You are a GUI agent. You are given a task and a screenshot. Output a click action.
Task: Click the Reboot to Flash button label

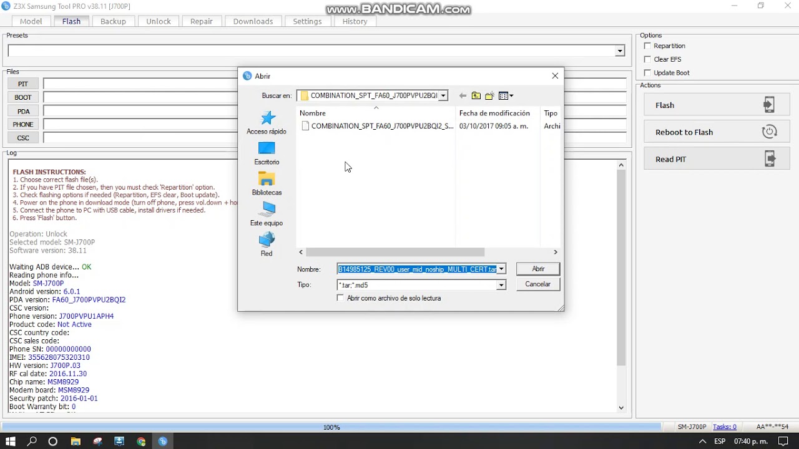[684, 132]
